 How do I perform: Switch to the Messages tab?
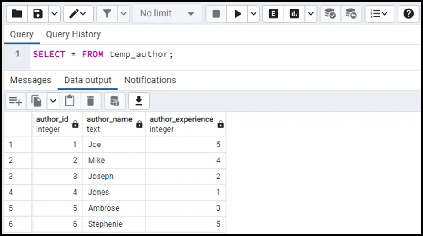pos(31,80)
